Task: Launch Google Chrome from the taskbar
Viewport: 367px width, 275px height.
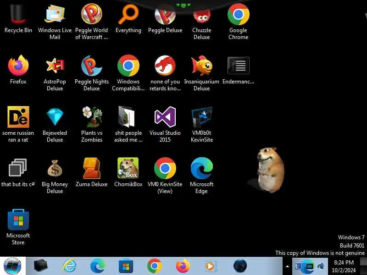Action: pos(154,266)
